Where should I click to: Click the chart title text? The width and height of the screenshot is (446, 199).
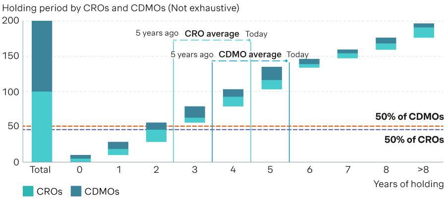[x=120, y=8]
